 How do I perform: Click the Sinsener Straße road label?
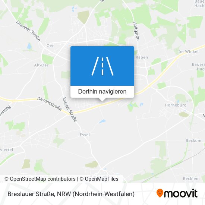click(x=28, y=31)
